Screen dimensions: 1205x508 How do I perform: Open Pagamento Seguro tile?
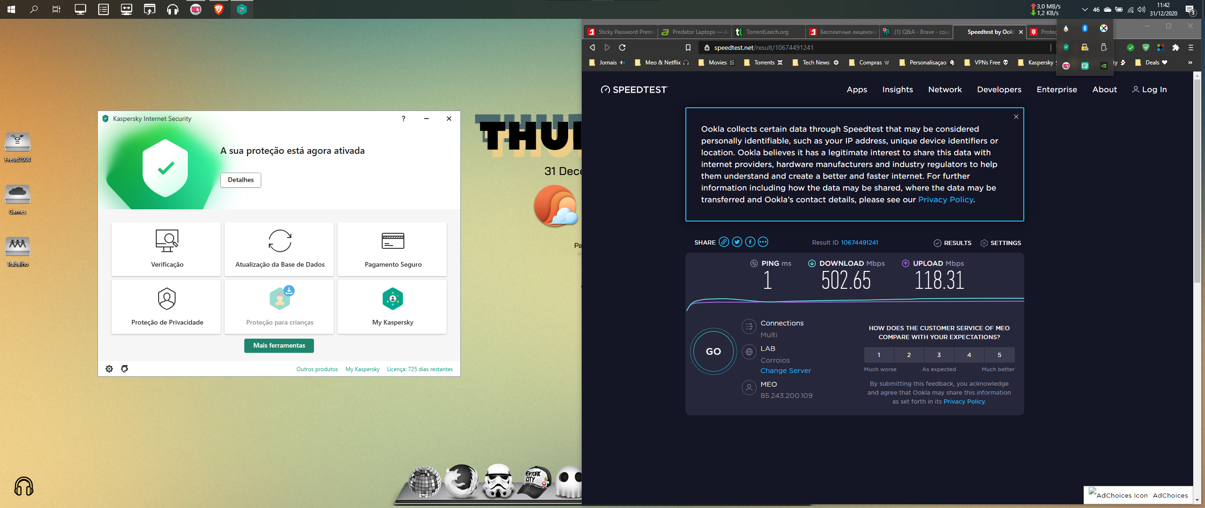pyautogui.click(x=392, y=249)
